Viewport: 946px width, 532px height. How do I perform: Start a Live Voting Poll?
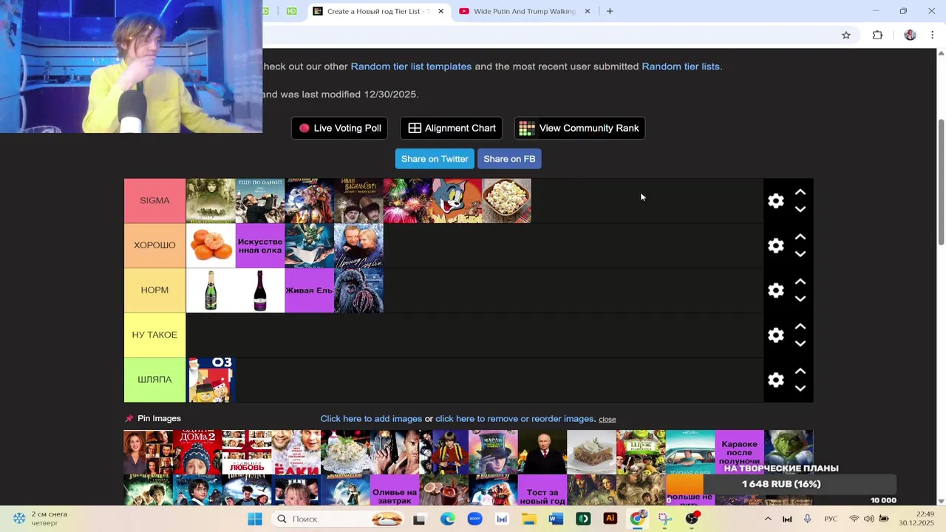(340, 128)
